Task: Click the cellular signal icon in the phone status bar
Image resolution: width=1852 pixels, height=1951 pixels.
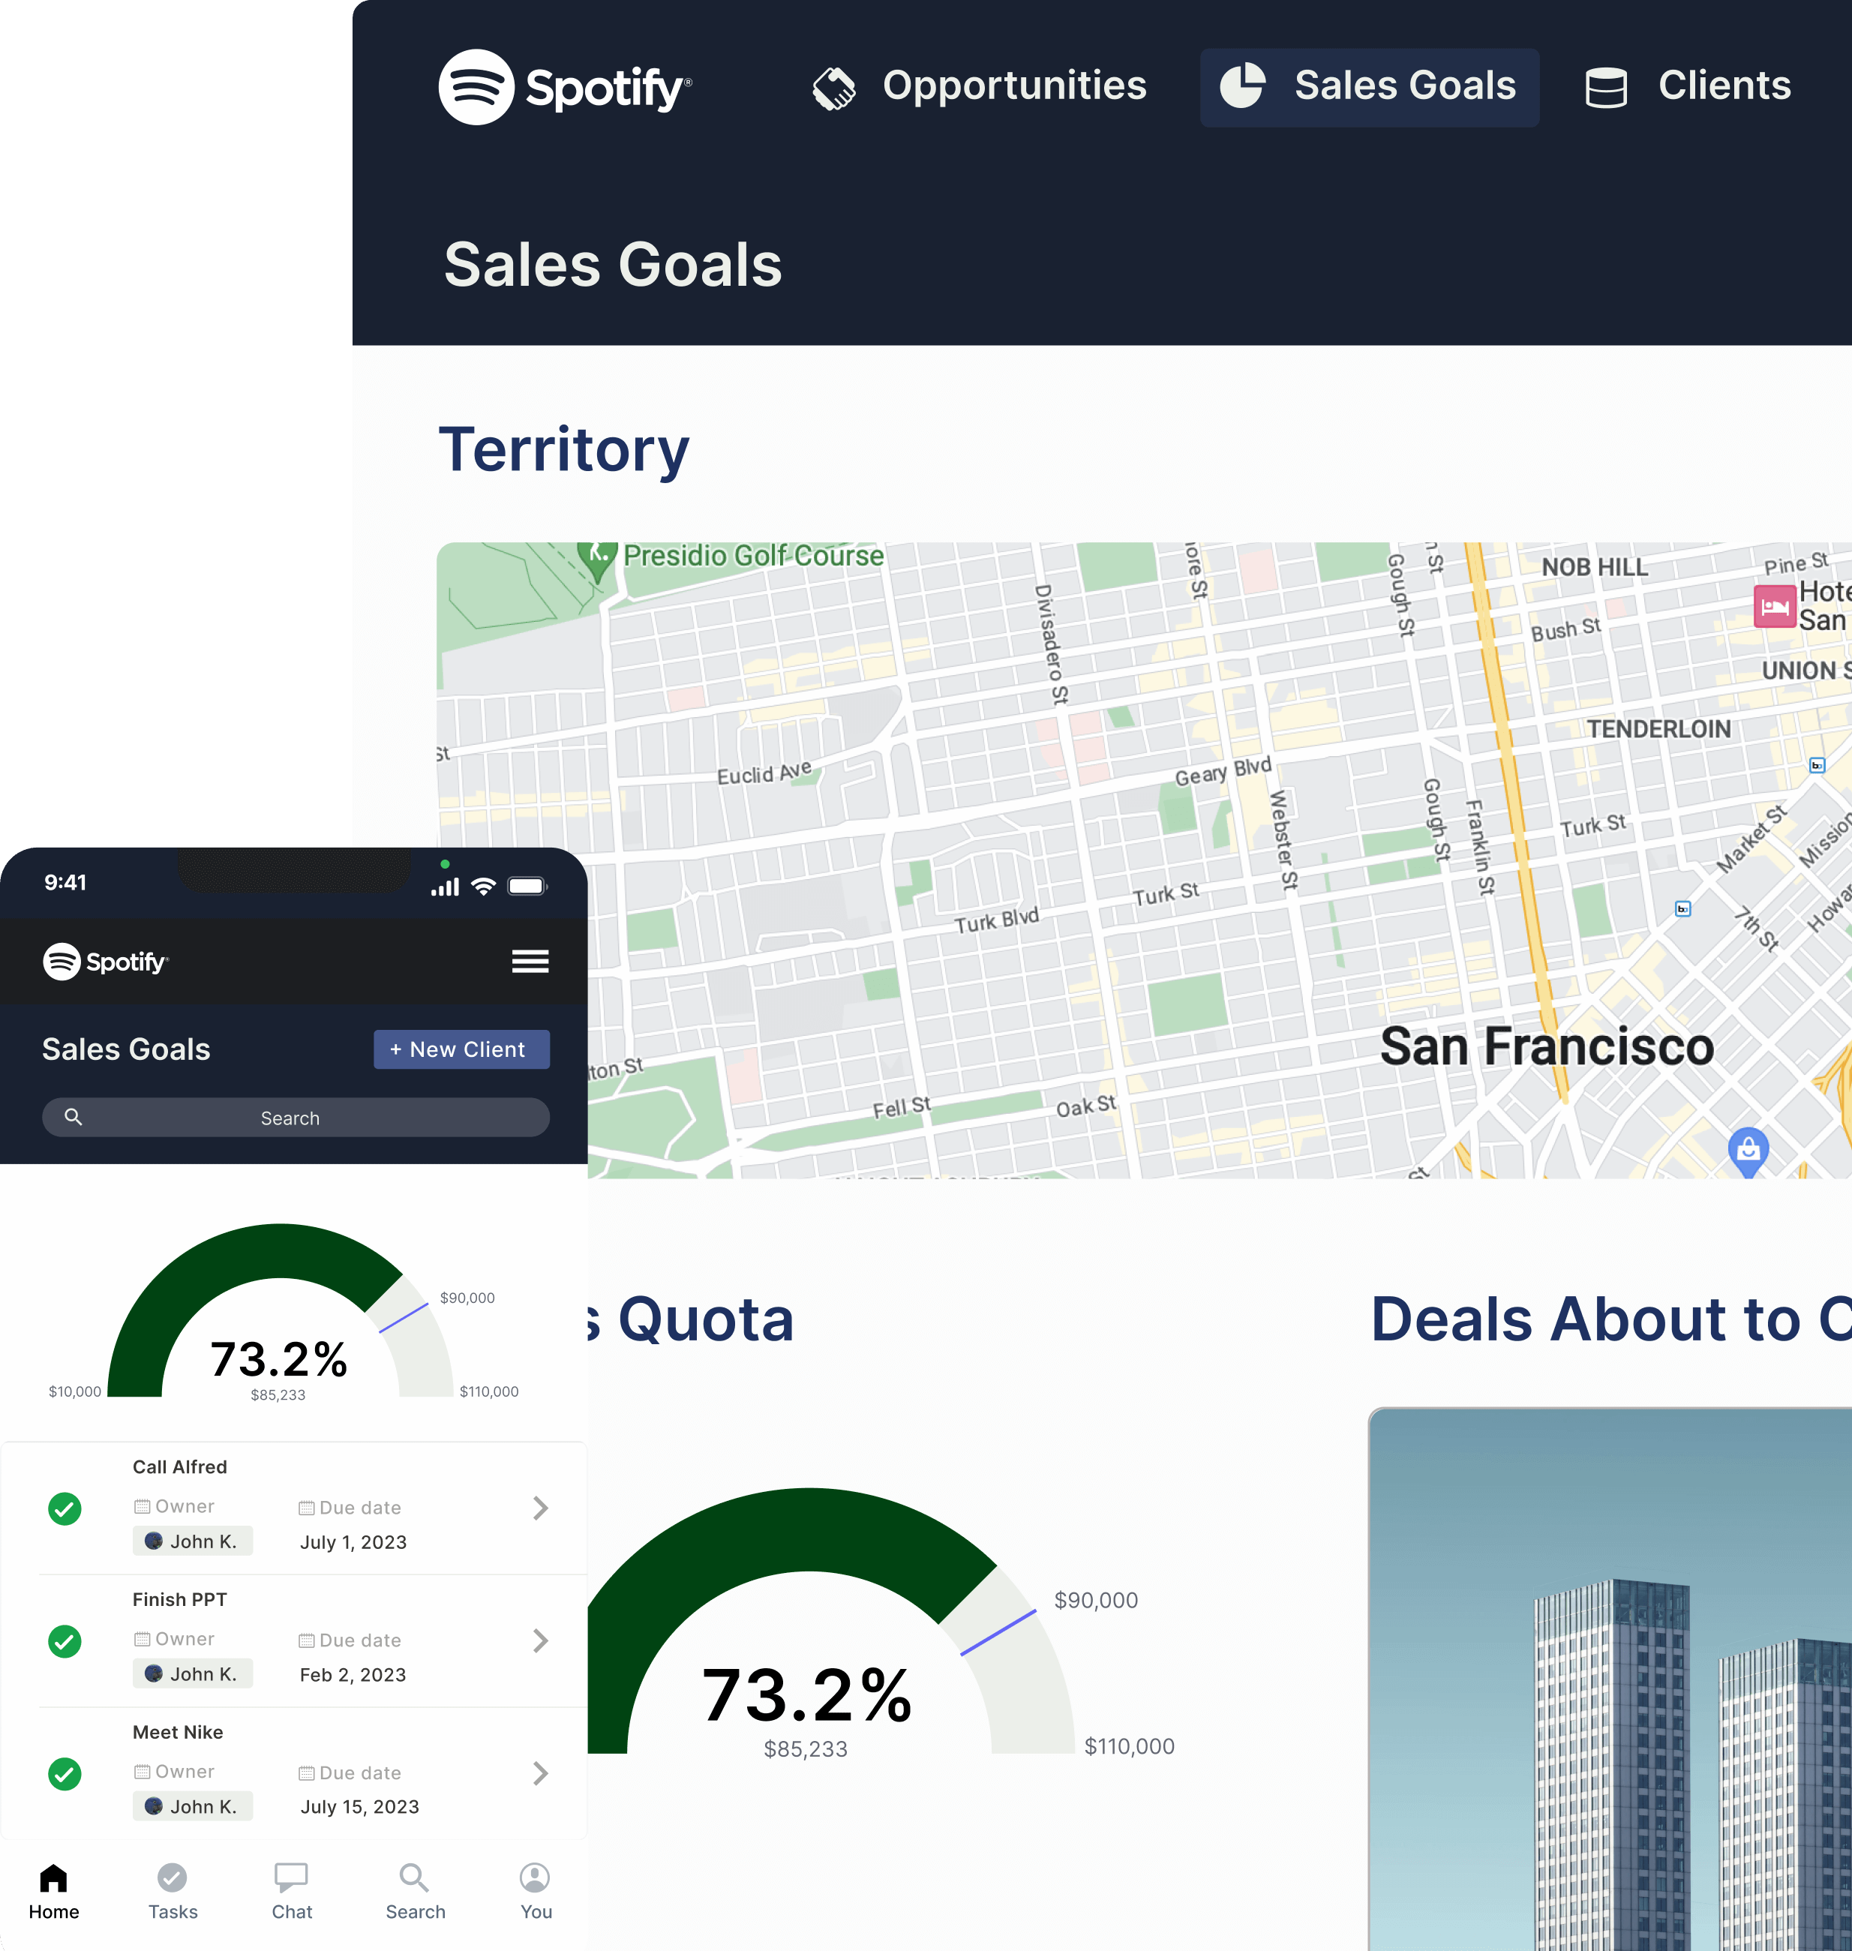Action: point(446,887)
